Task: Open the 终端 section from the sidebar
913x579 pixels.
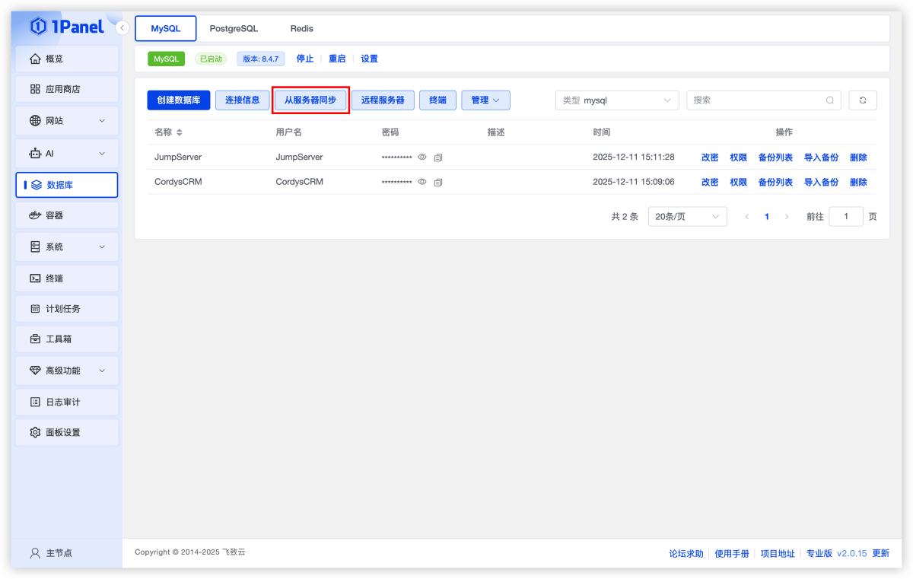Action: [x=66, y=278]
